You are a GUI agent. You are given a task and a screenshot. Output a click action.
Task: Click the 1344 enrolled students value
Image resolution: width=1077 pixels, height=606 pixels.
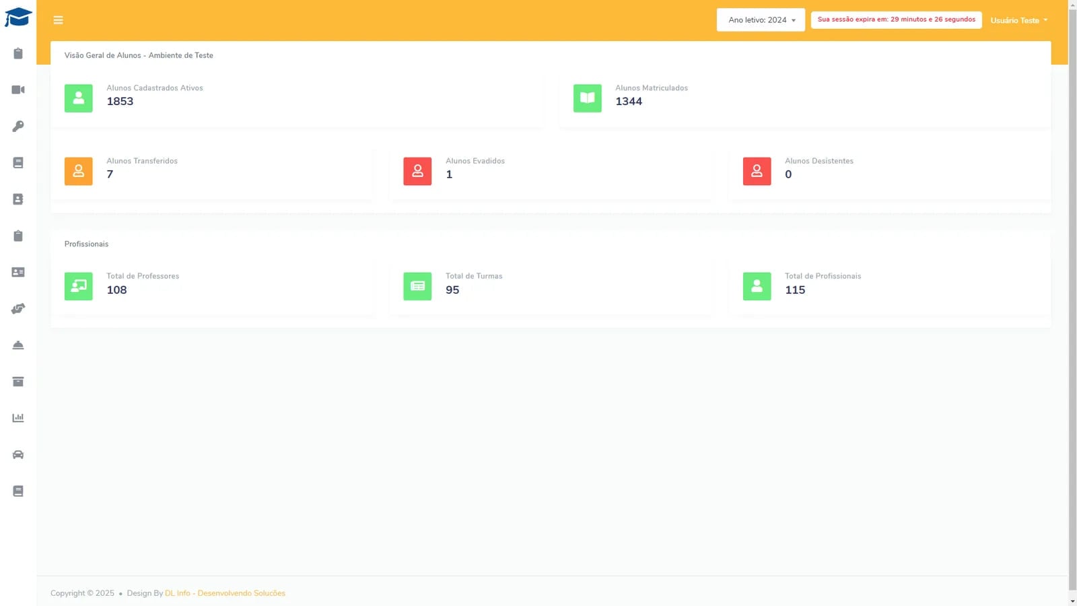pyautogui.click(x=629, y=102)
